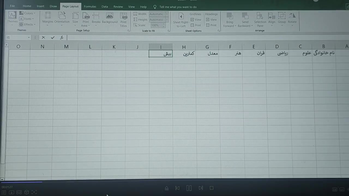349x196 pixels.
Task: Expand the Send Backward dropdown arrow
Action: coord(252,26)
